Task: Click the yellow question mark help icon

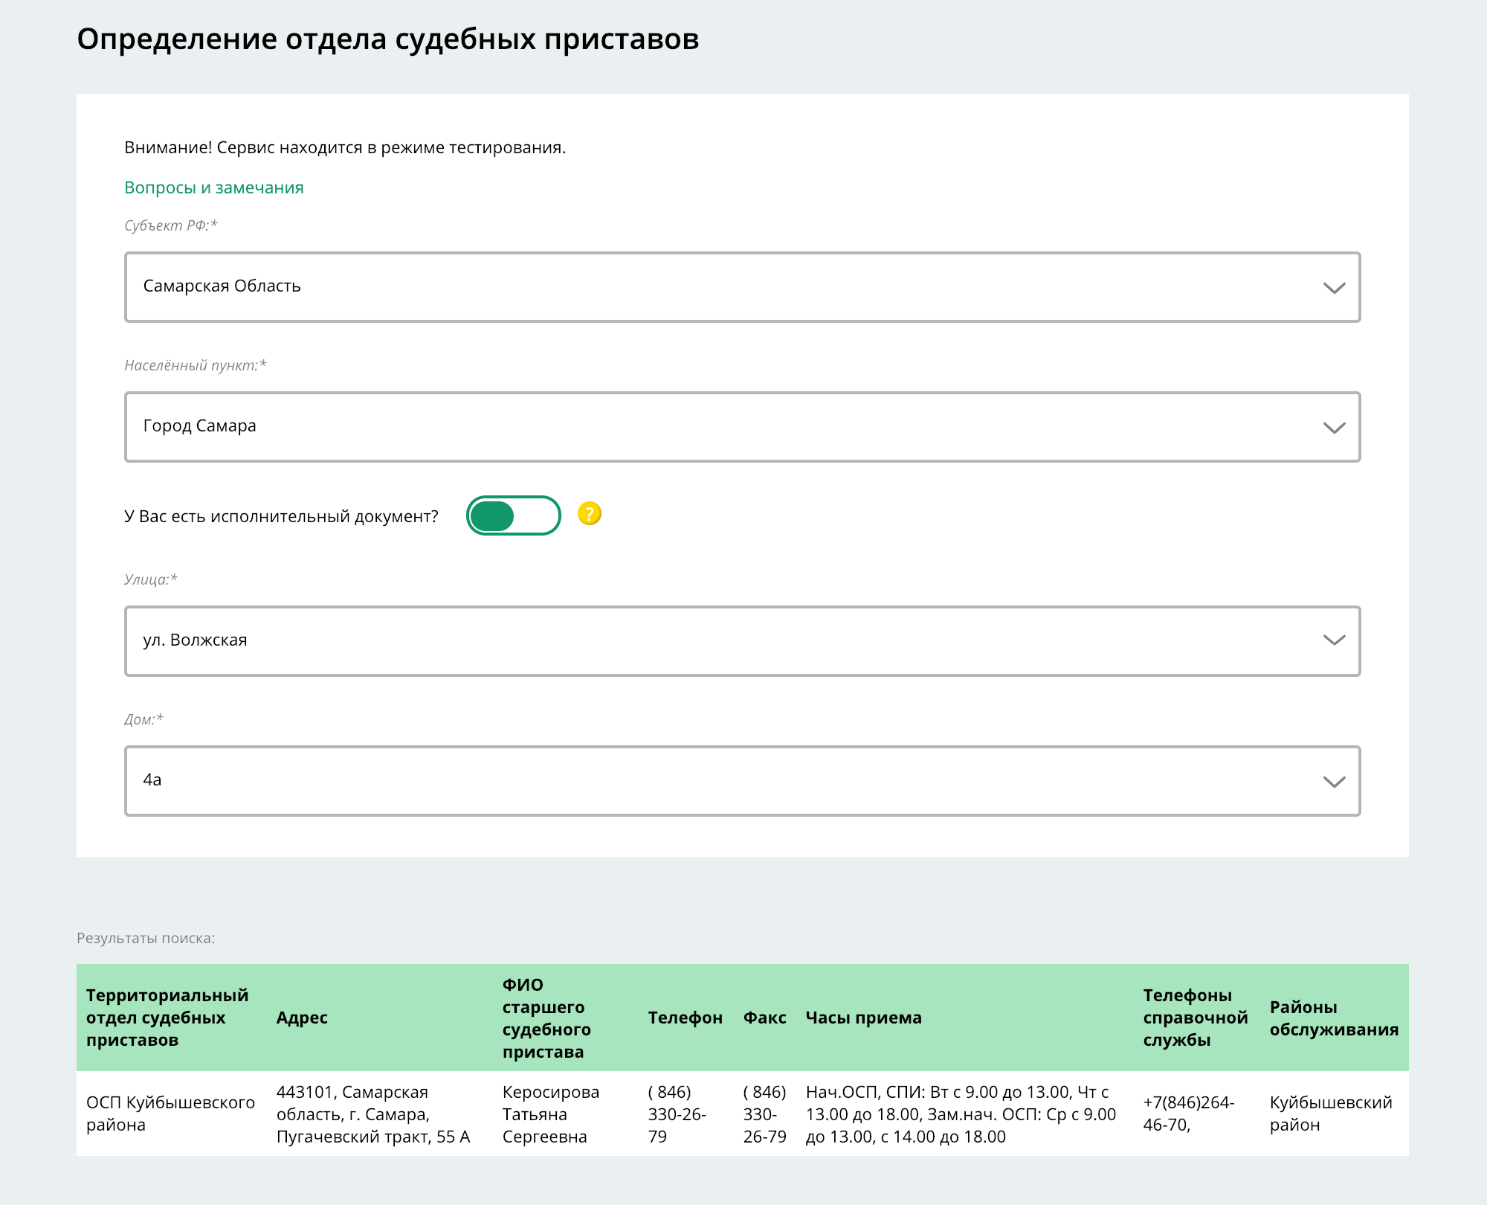Action: (x=589, y=514)
